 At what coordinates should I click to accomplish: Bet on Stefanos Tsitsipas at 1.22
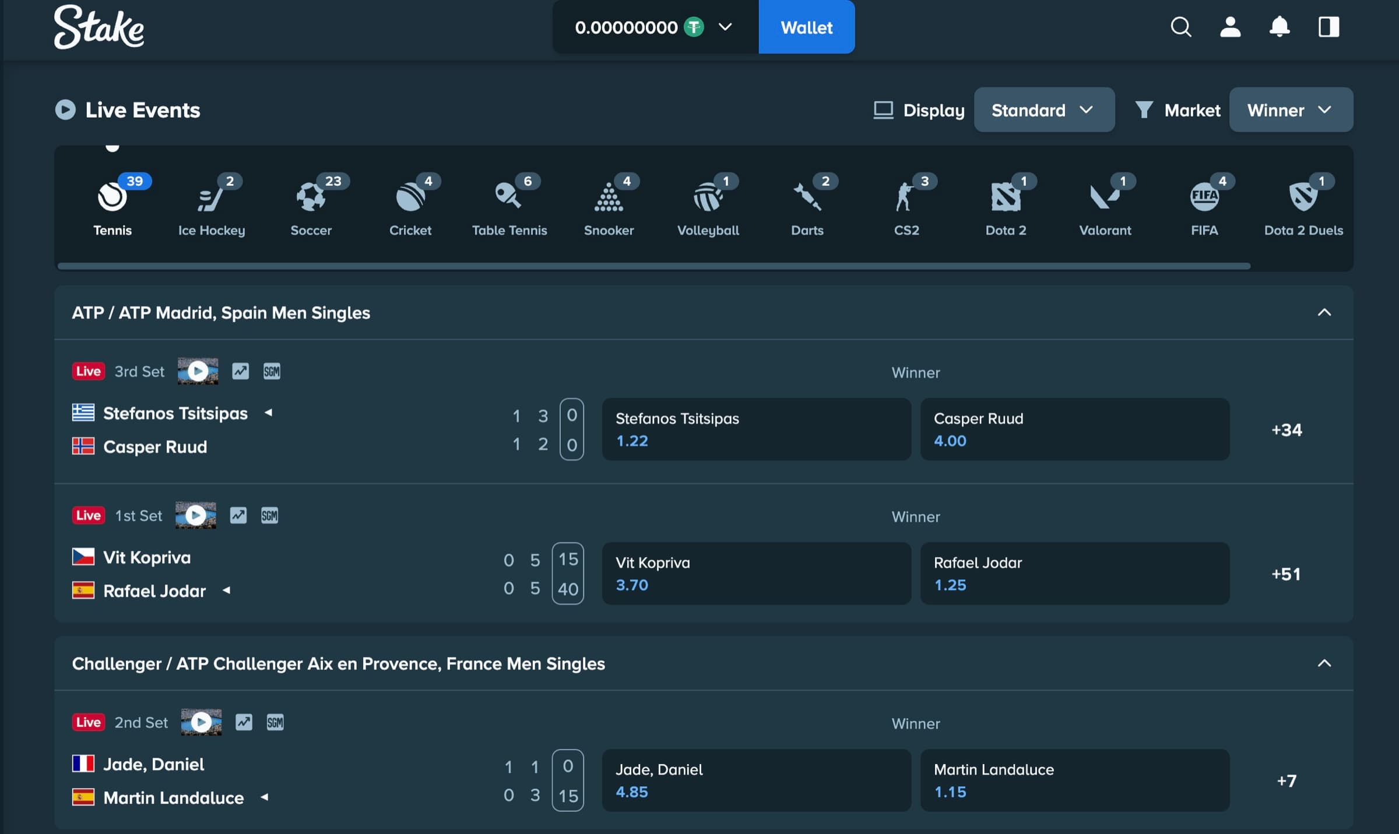pos(756,429)
